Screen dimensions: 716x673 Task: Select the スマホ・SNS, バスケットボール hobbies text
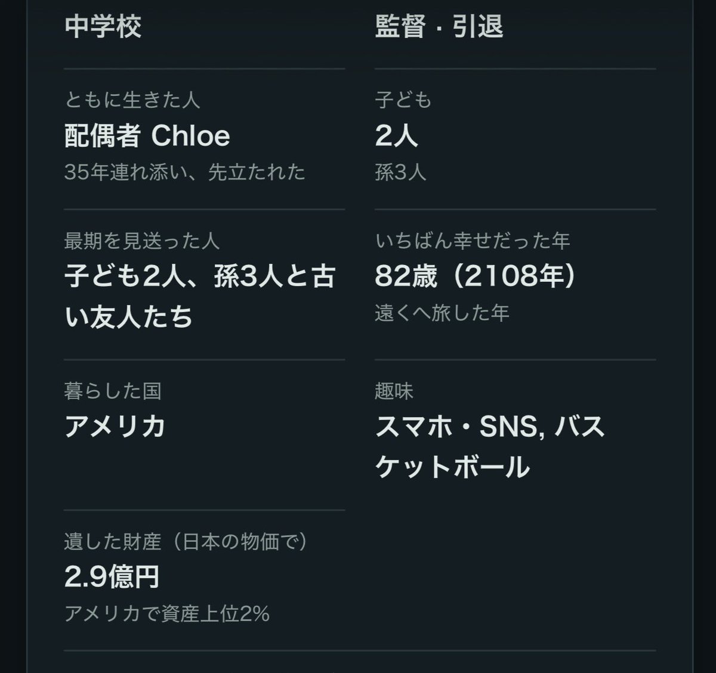coord(490,447)
